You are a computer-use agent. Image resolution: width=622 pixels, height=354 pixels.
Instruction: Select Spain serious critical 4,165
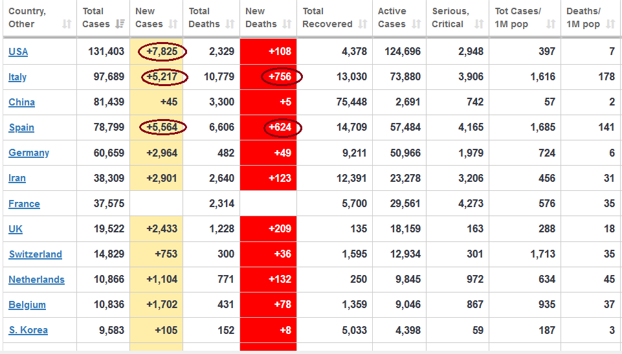click(x=471, y=127)
